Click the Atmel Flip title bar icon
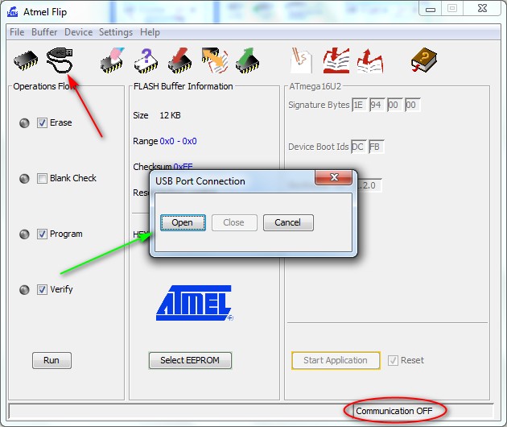 point(12,12)
